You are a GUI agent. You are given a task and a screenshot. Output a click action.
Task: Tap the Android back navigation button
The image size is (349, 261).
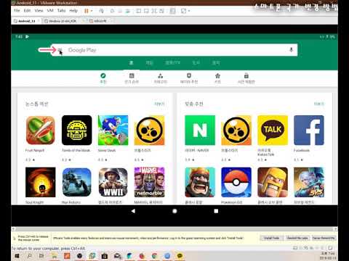click(133, 211)
